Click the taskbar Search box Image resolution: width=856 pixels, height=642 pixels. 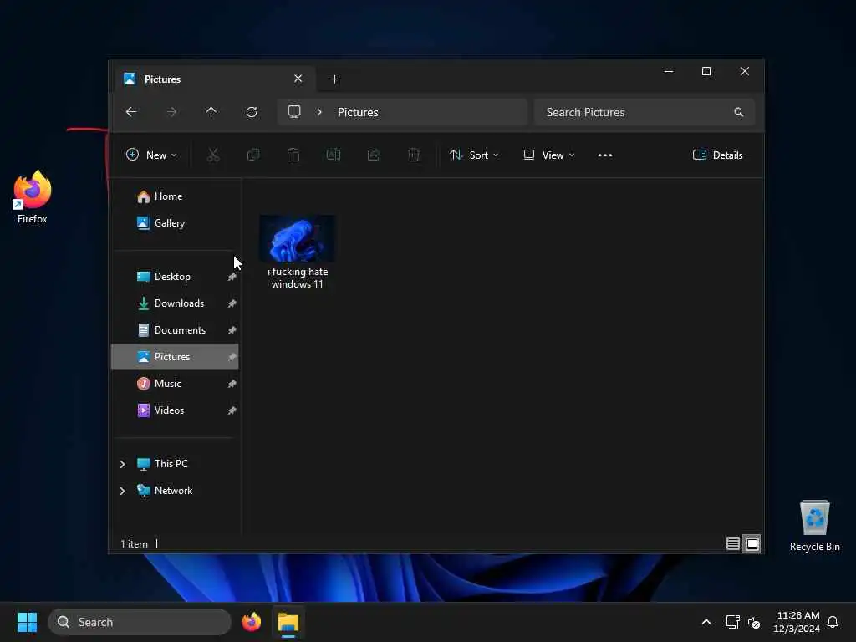coord(140,622)
